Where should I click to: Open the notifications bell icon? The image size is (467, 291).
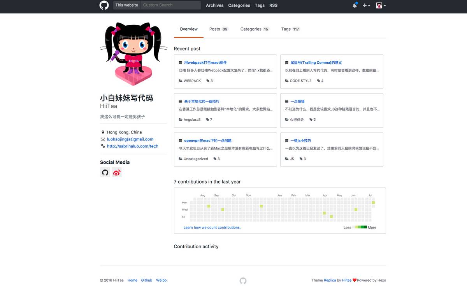click(x=355, y=5)
